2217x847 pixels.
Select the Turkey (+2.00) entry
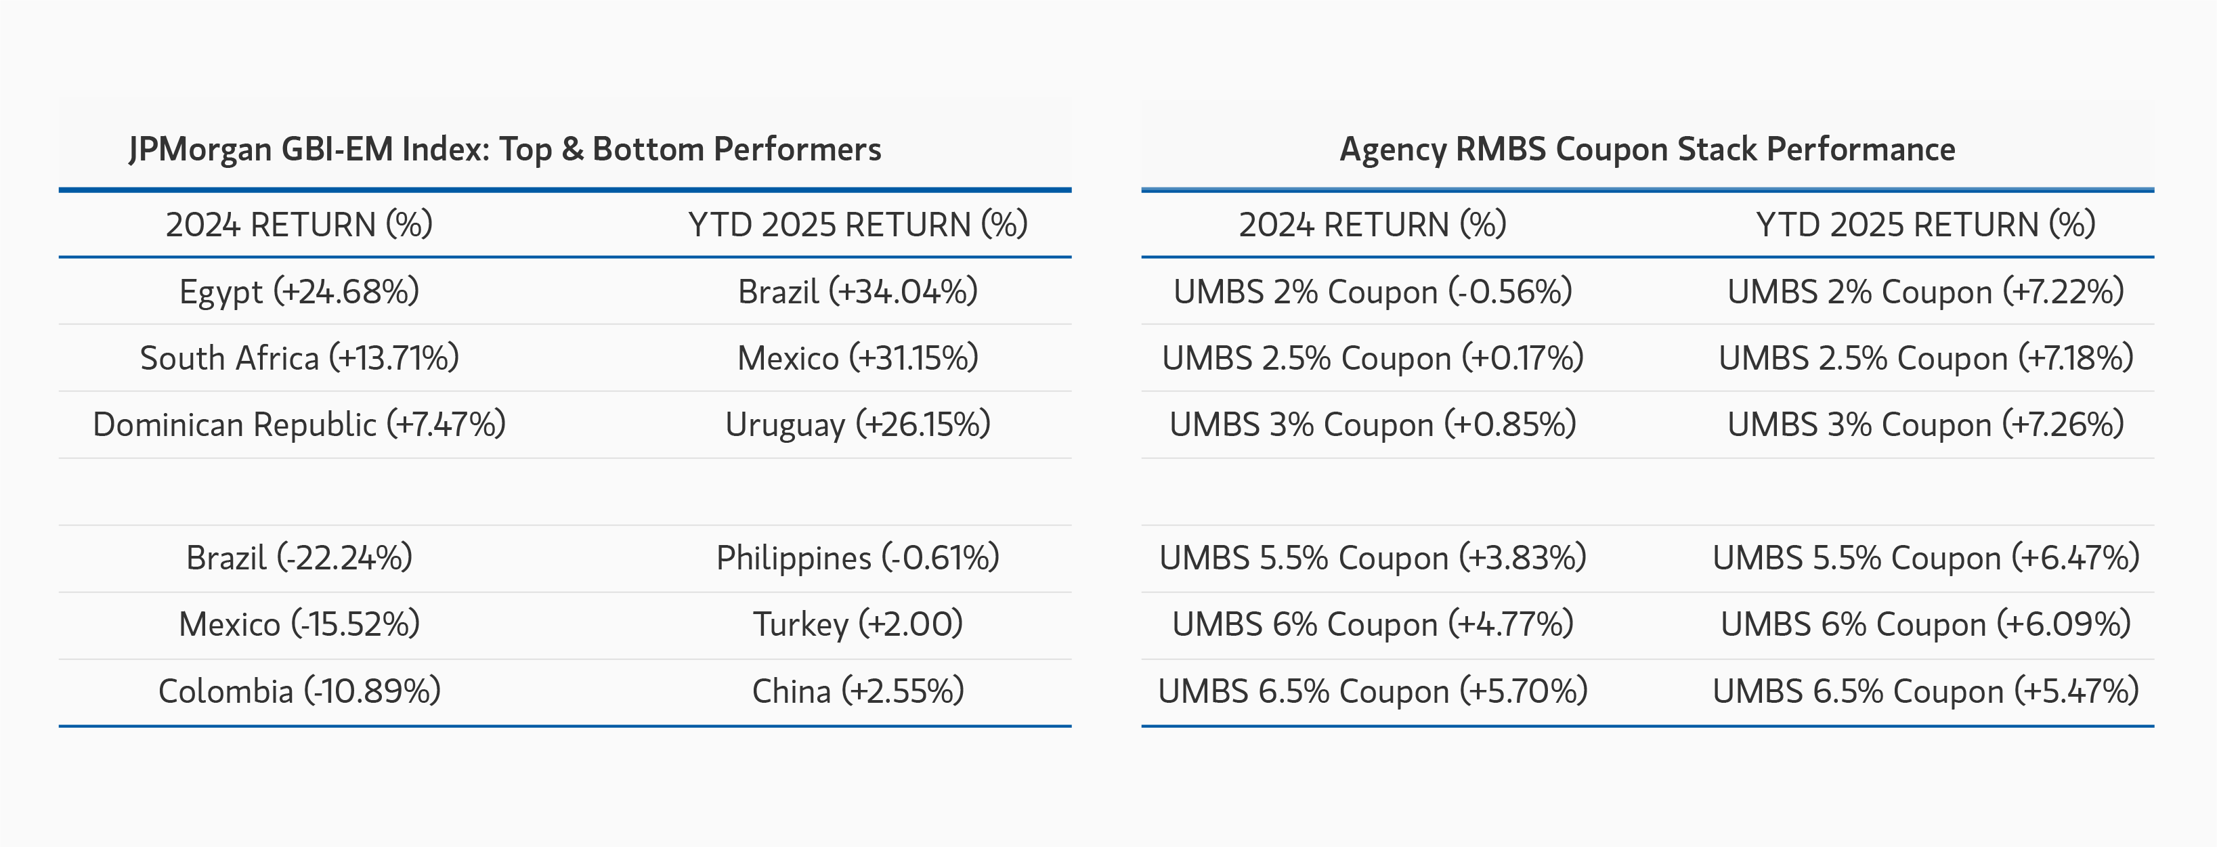tap(857, 624)
